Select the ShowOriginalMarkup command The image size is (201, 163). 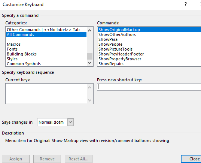[149, 30]
